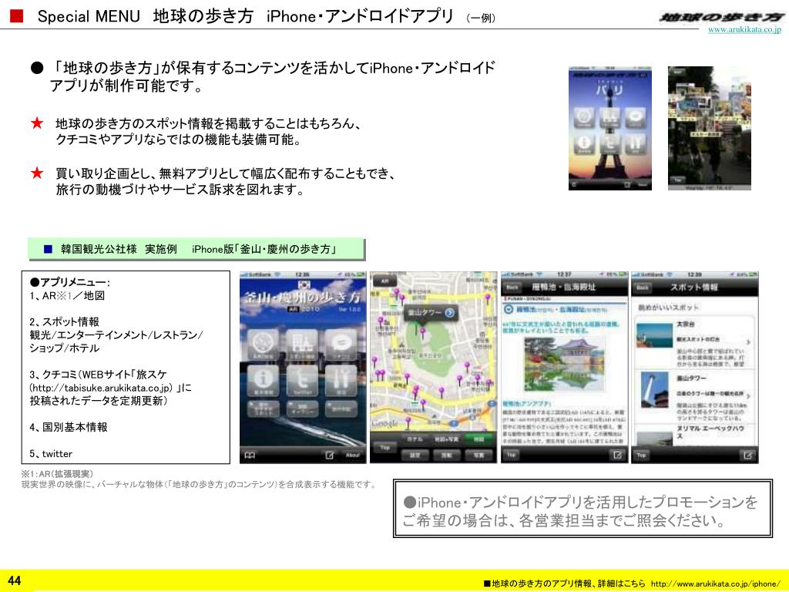This screenshot has width=789, height=592.
Task: Tap compose icon on 雁鴨池 detail screen
Action: click(x=617, y=455)
